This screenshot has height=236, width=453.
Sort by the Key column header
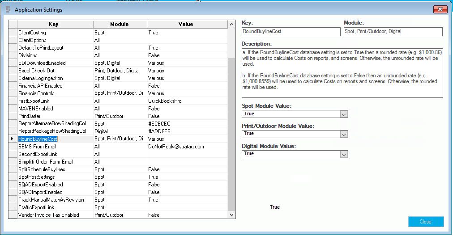pos(53,24)
